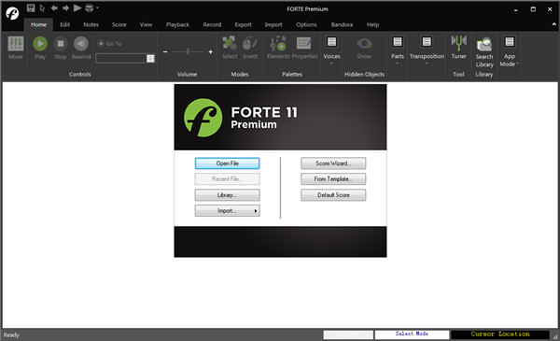Switch to the Notes ribbon tab
Image resolution: width=560 pixels, height=341 pixels.
(91, 24)
